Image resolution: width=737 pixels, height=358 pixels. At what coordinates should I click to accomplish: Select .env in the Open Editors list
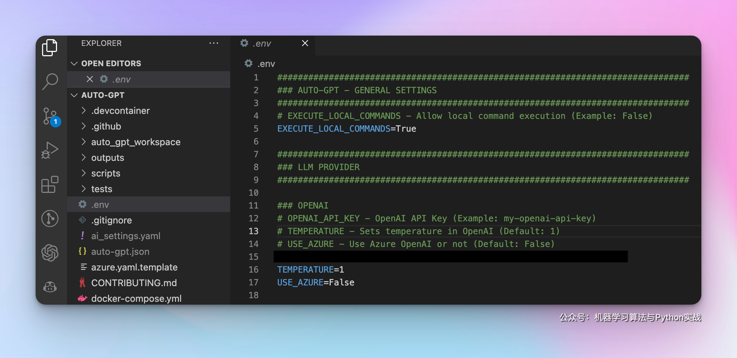[149, 79]
